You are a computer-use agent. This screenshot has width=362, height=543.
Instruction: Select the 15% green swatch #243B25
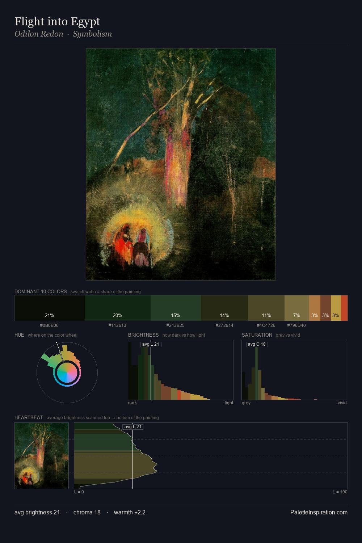tap(176, 308)
